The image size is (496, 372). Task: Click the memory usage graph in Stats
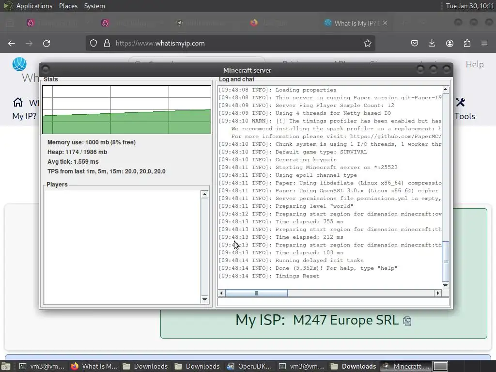(x=126, y=109)
